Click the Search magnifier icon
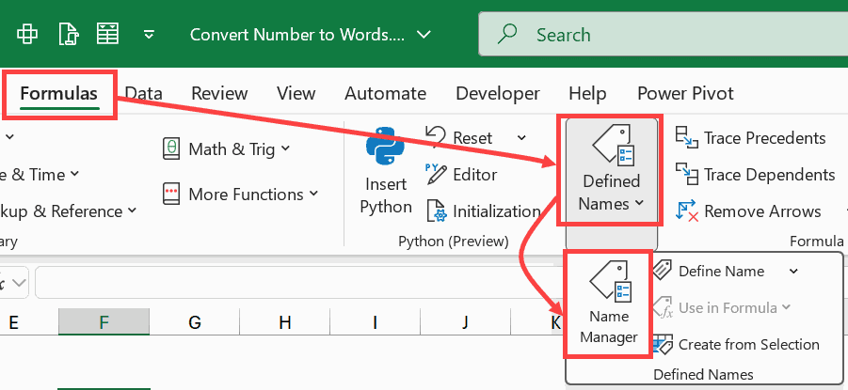Viewport: 848px width, 390px height. 506,34
